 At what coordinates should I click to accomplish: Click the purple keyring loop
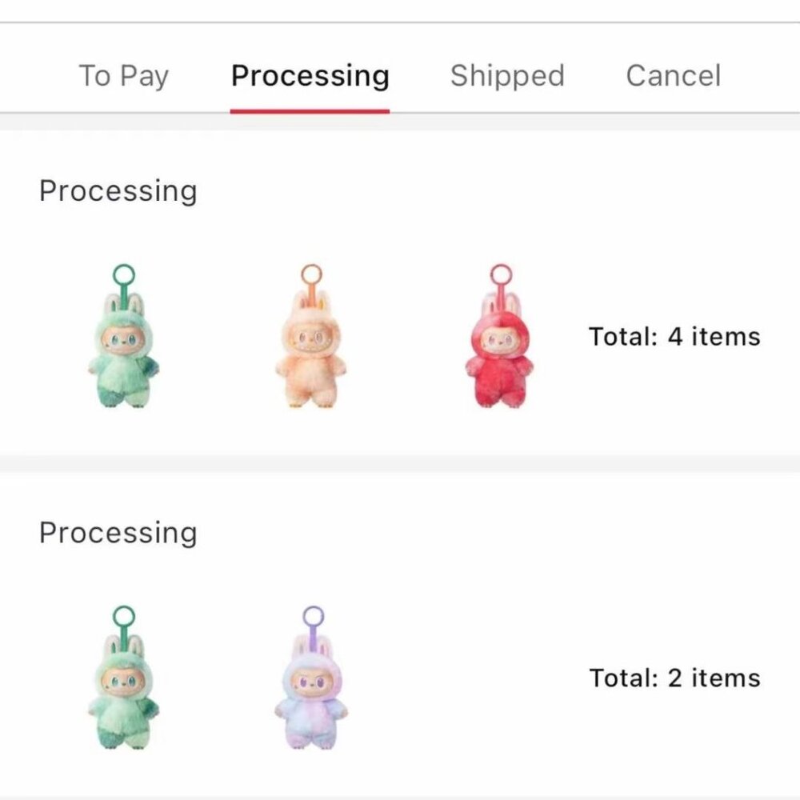tap(313, 617)
